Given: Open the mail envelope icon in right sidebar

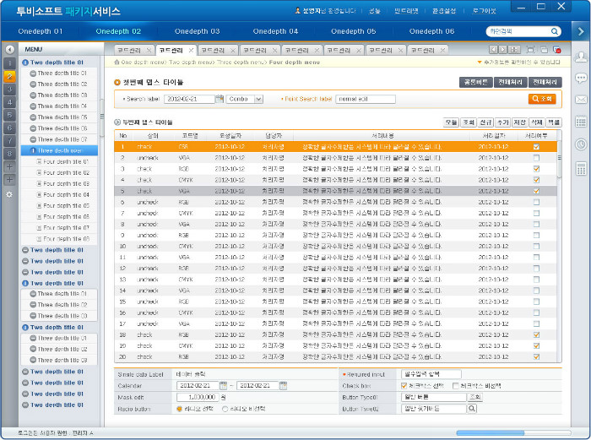Looking at the screenshot, I should pos(581,100).
